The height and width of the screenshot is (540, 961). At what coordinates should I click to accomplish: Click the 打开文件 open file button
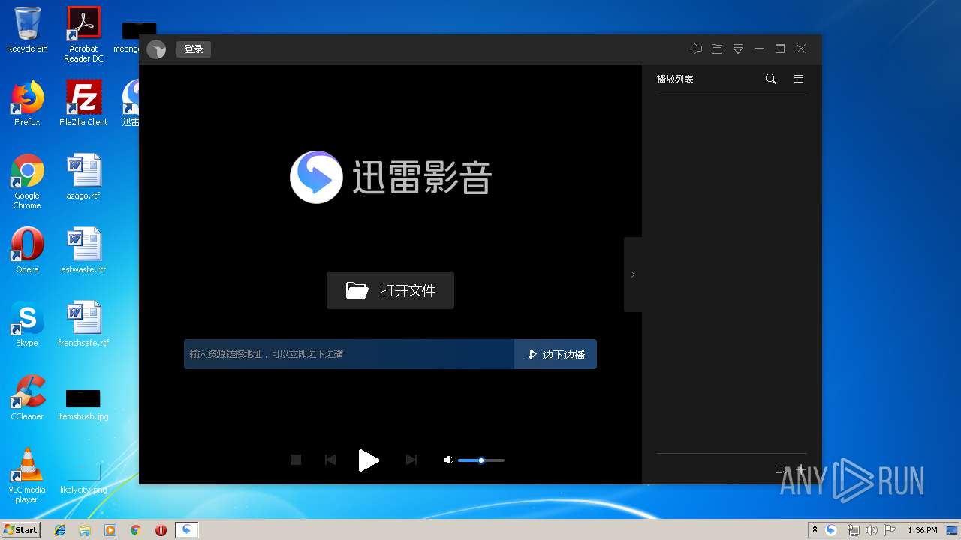390,290
